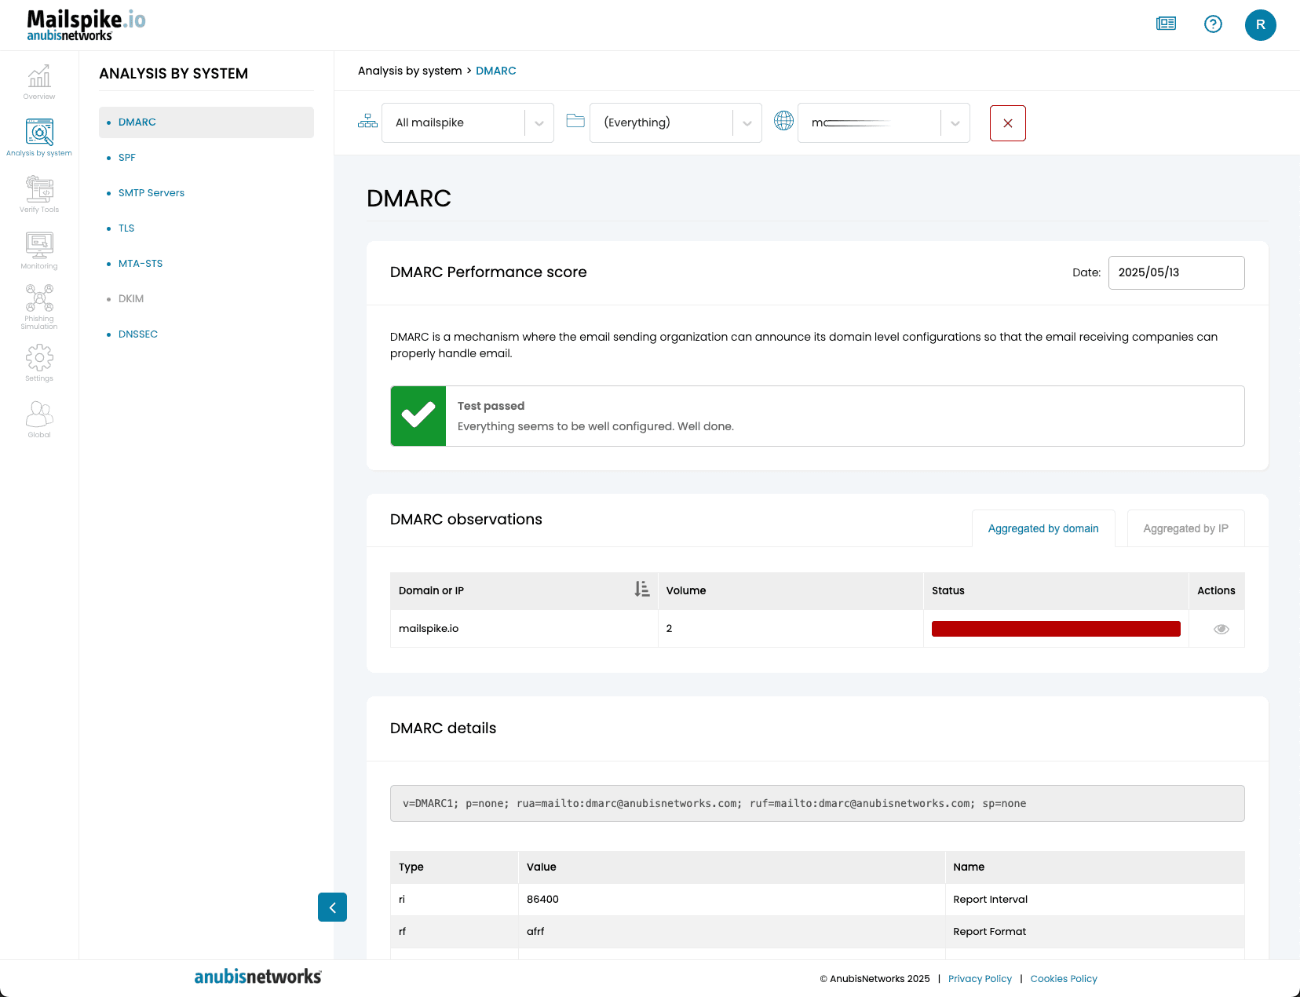Click the Mailspike.io logo

click(86, 25)
